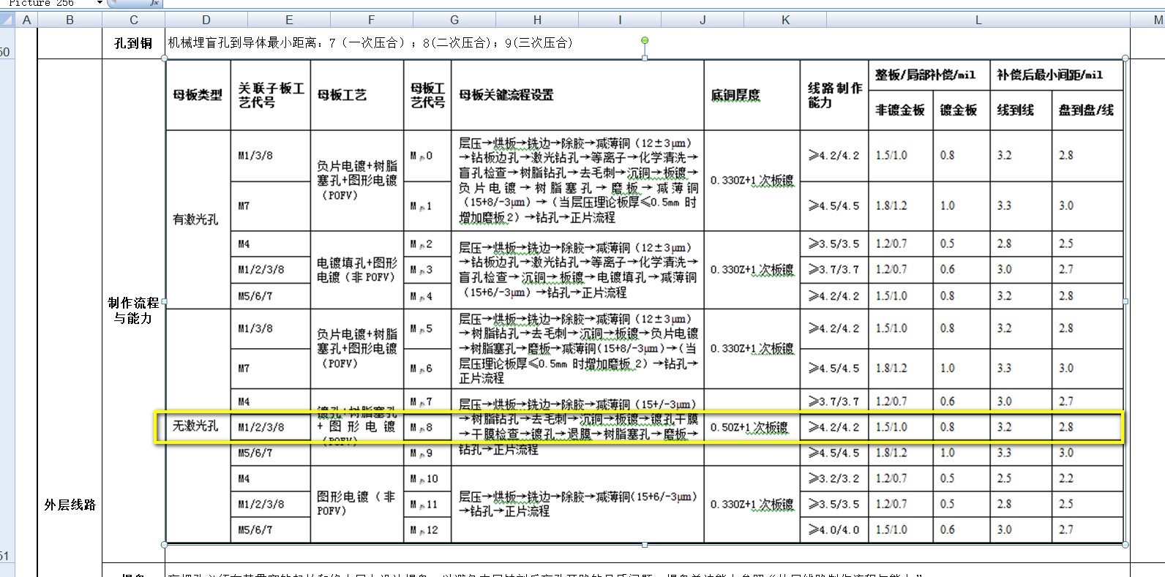The width and height of the screenshot is (1165, 577).
Task: Select column L header
Action: coord(978,20)
